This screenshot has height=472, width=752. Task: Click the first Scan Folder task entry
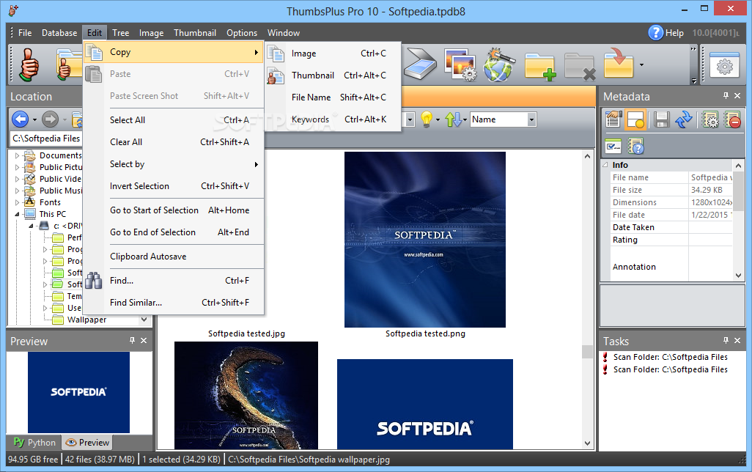tap(670, 357)
